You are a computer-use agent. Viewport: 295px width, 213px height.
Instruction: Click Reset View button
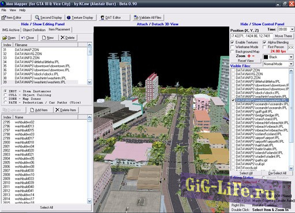(245, 61)
